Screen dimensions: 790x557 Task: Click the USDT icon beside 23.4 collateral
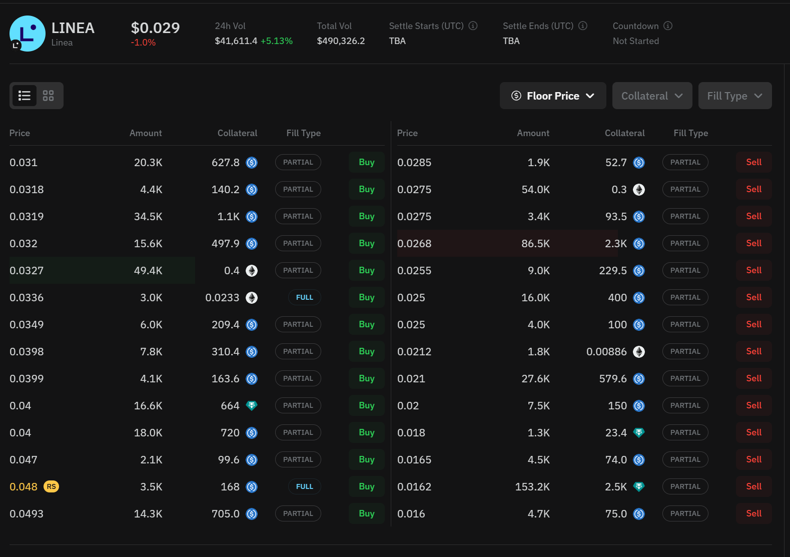(x=639, y=433)
